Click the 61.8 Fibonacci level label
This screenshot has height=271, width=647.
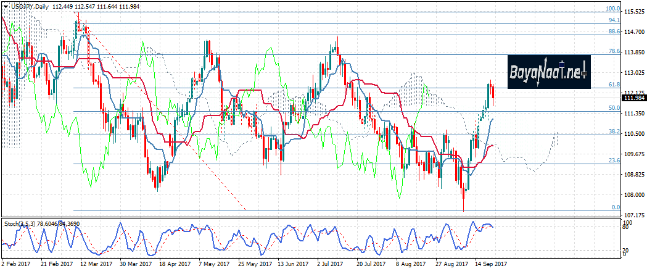click(x=614, y=84)
